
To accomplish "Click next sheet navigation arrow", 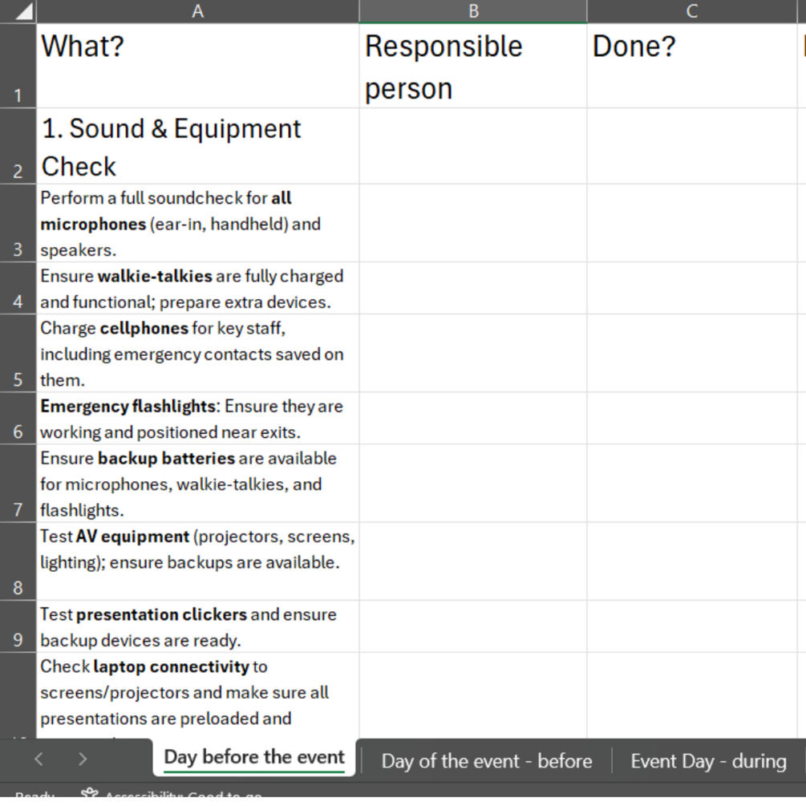I will coord(83,759).
